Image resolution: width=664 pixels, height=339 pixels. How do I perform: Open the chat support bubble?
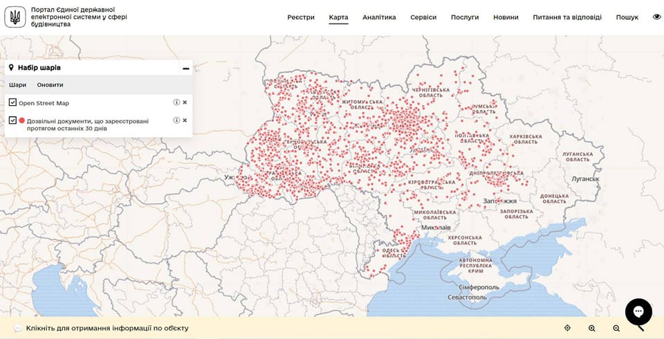(638, 312)
